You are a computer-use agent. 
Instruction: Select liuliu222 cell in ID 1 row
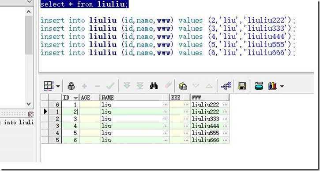pyautogui.click(x=210, y=105)
